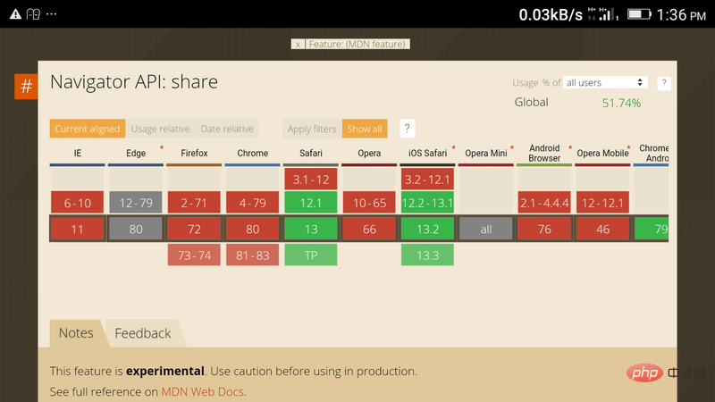This screenshot has height=402, width=715.
Task: Click the question mark beside usage dropdown
Action: click(x=664, y=83)
